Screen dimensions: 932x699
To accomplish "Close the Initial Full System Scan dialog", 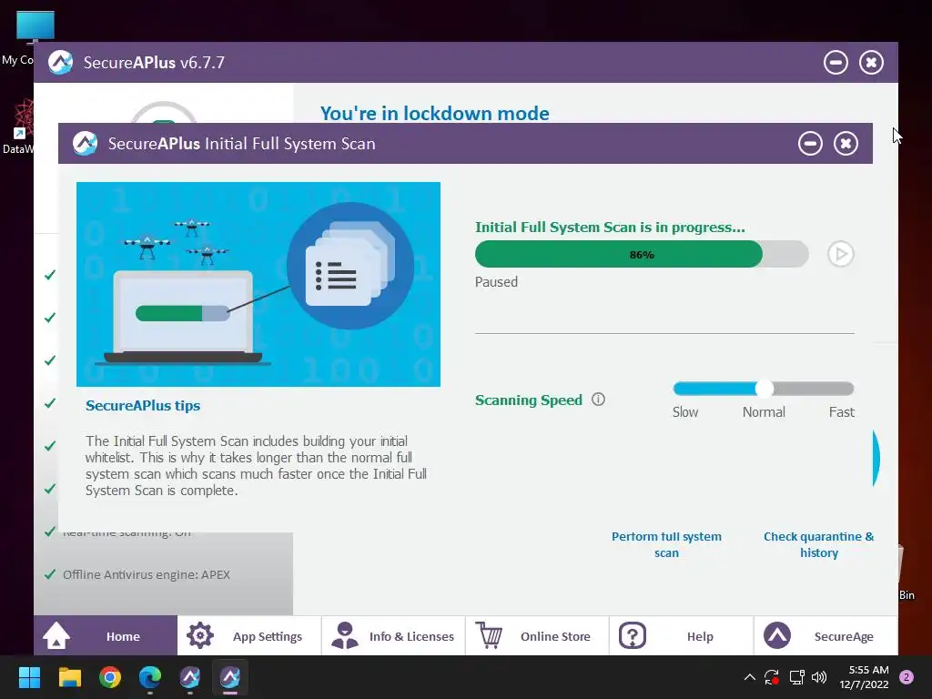I will 846,143.
